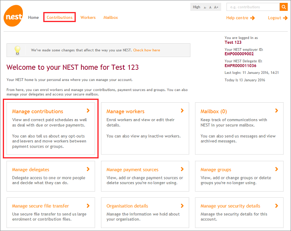Open Manage payment sources via its chevron
The image size is (291, 231).
(182, 169)
